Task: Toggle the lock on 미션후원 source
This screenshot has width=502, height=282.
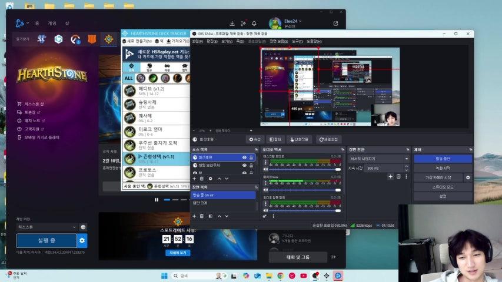Action: coord(251,157)
